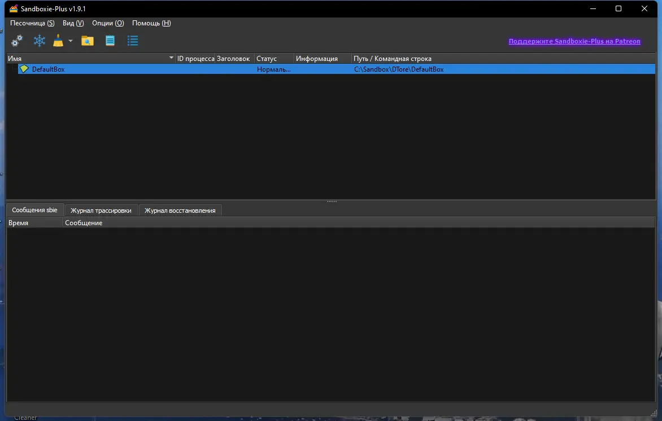Switch to Журнал трассировки tab

(x=101, y=211)
